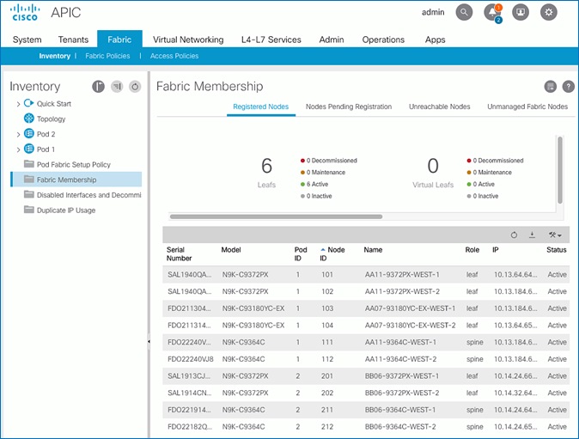
Task: Click the help question mark icon
Action: [568, 87]
